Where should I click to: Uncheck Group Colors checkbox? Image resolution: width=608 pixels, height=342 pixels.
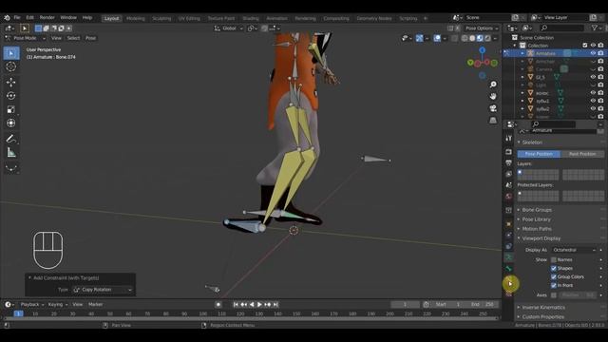tap(554, 276)
